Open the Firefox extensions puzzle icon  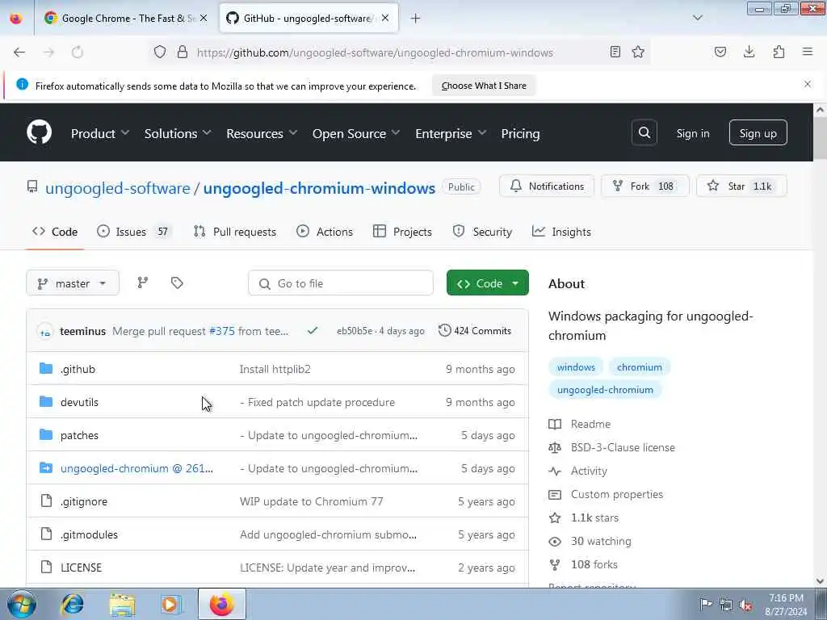coord(779,52)
